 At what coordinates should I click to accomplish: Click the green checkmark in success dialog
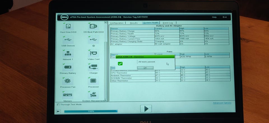pos(120,64)
